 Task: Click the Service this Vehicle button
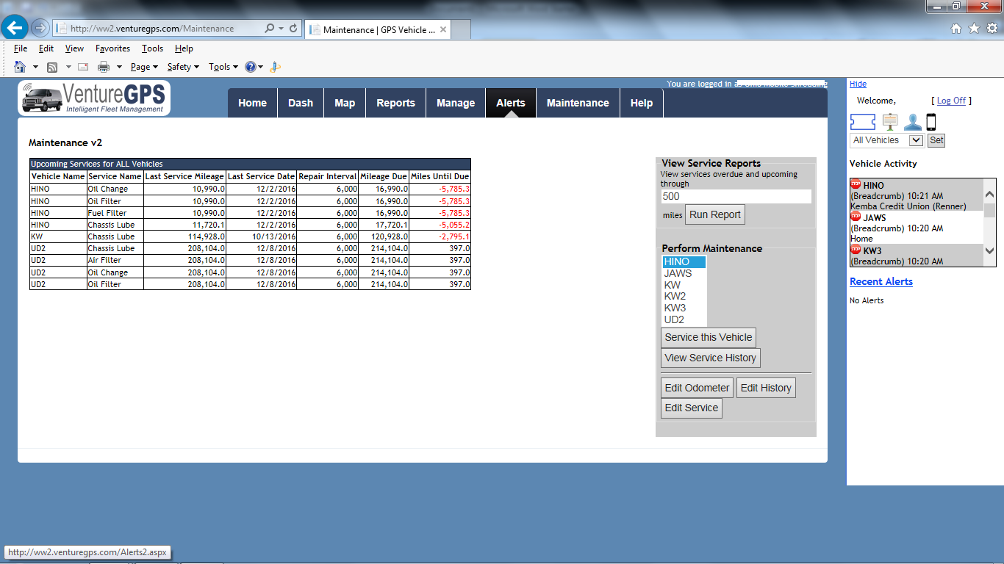click(x=709, y=338)
